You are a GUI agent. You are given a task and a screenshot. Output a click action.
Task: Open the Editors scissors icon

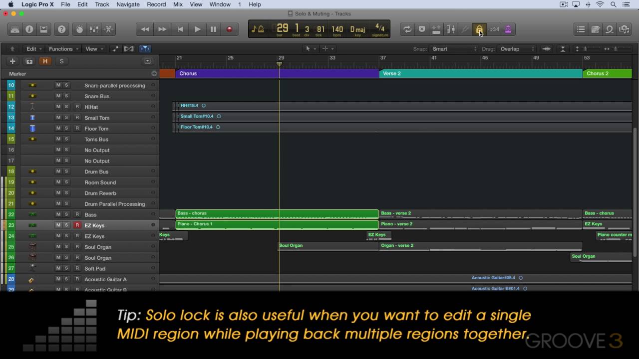pyautogui.click(x=108, y=29)
